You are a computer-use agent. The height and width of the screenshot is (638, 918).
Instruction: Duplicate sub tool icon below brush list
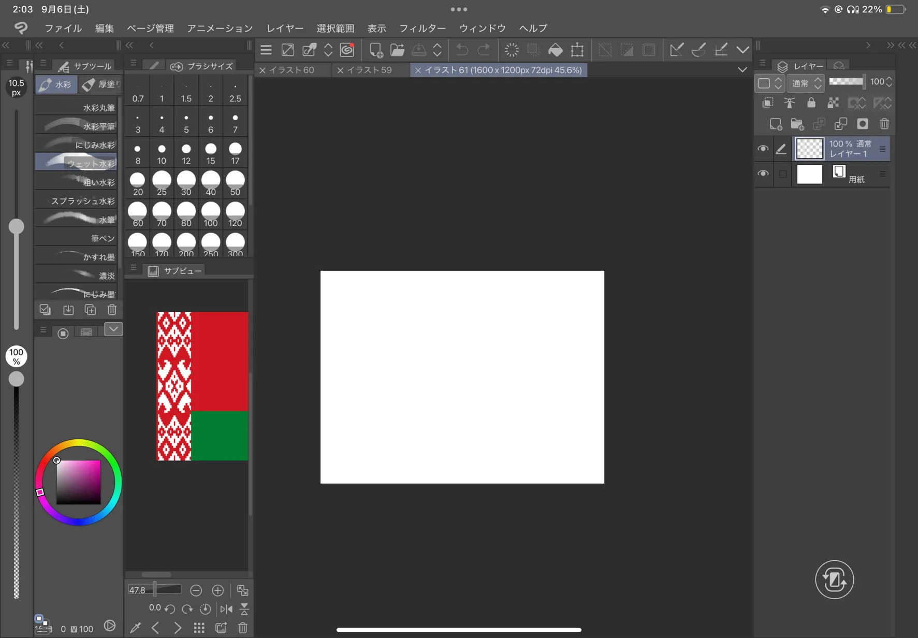90,310
